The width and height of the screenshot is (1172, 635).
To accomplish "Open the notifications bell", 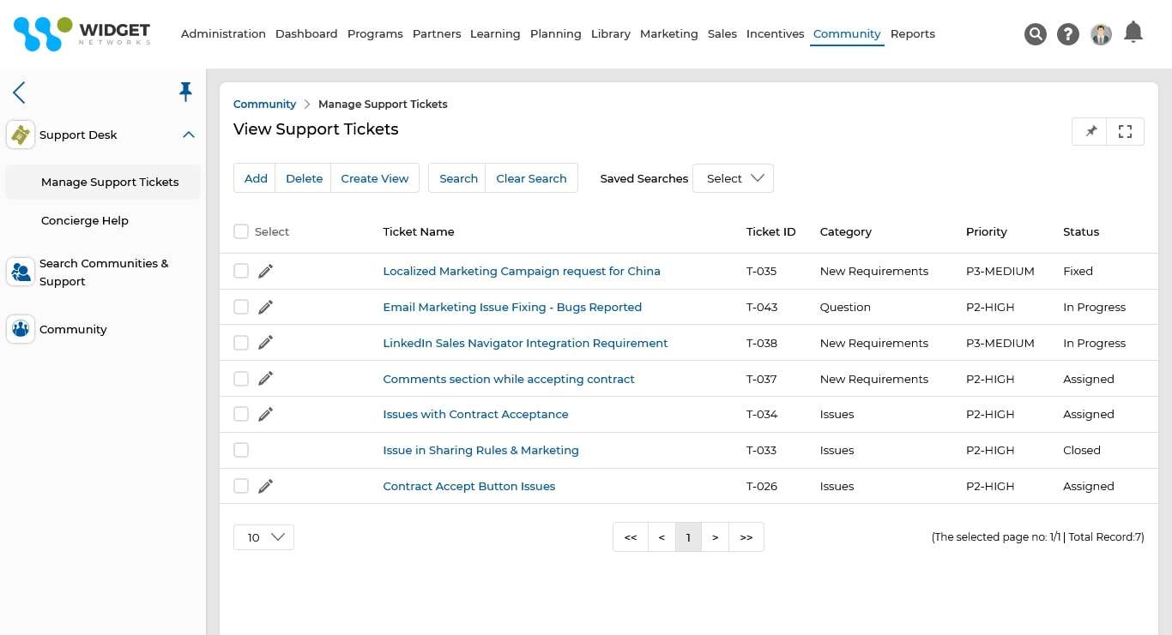I will 1133,32.
